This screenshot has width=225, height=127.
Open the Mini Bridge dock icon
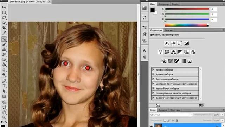tap(144, 8)
